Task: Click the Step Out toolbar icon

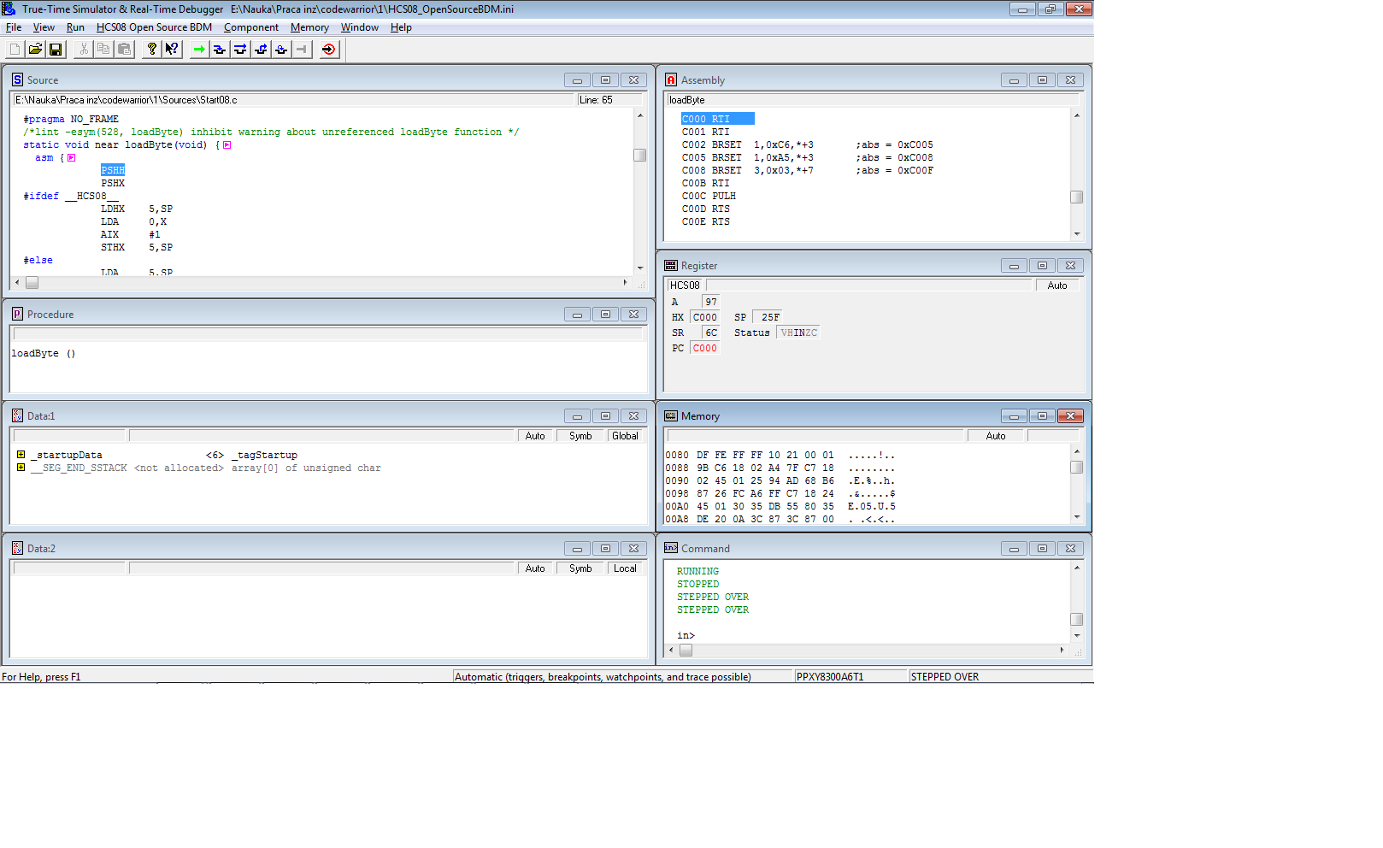Action: pyautogui.click(x=261, y=50)
